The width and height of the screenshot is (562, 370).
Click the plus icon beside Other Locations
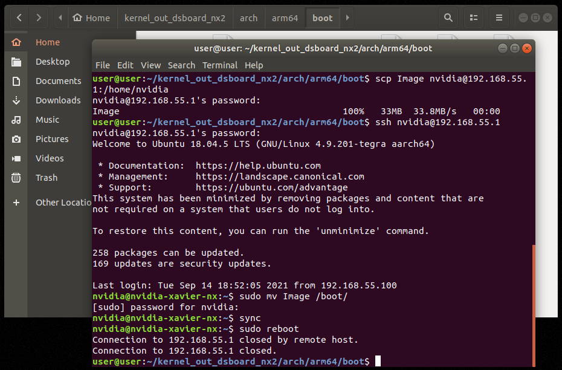[16, 203]
